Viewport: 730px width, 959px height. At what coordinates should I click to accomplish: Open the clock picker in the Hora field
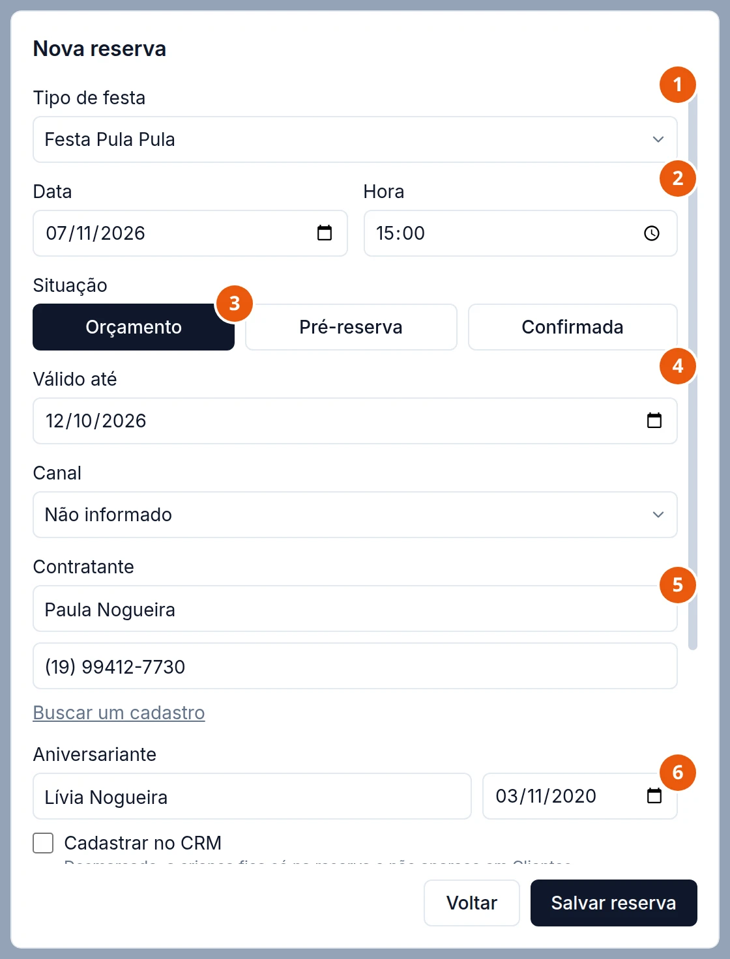[x=652, y=233]
